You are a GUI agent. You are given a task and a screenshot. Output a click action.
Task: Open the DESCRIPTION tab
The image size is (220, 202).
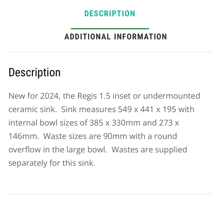[x=110, y=13]
